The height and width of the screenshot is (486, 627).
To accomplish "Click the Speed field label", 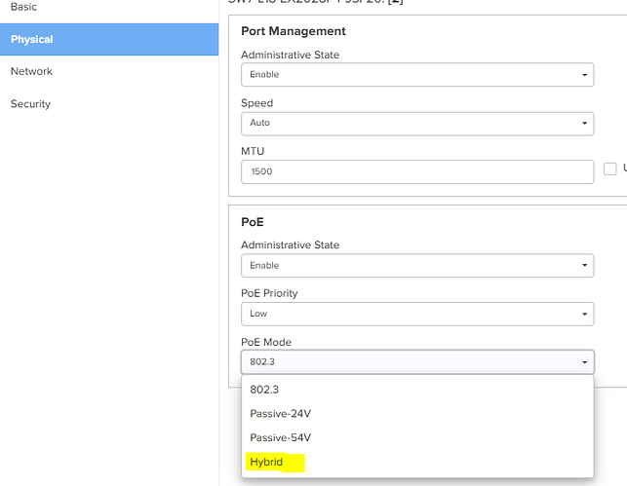I will (256, 102).
